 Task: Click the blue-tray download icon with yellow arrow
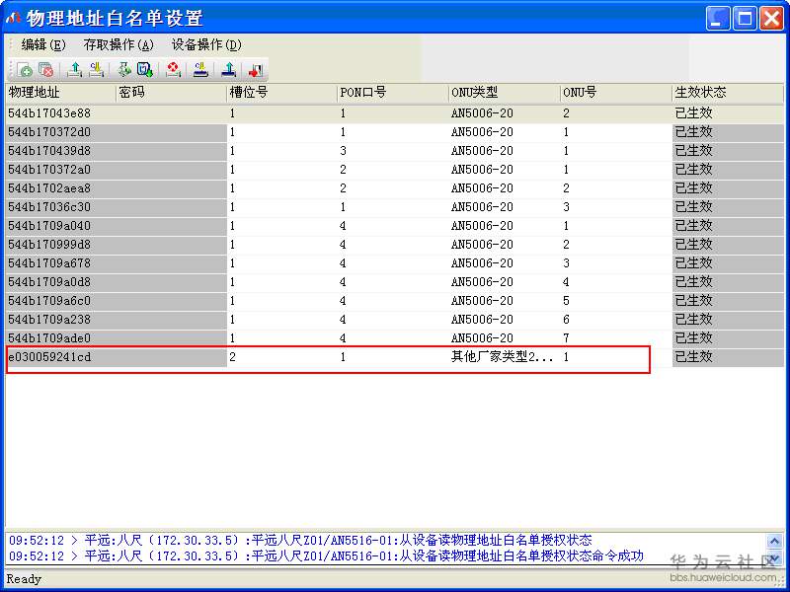[x=201, y=69]
